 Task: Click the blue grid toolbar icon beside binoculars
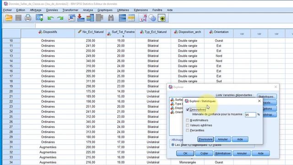pyautogui.click(x=122, y=18)
